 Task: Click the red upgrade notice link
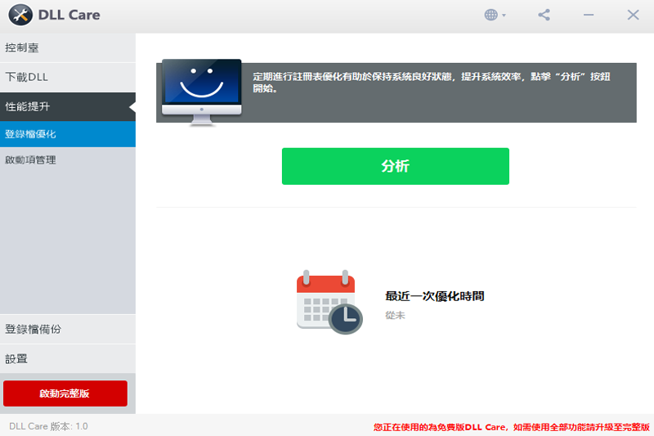point(512,427)
